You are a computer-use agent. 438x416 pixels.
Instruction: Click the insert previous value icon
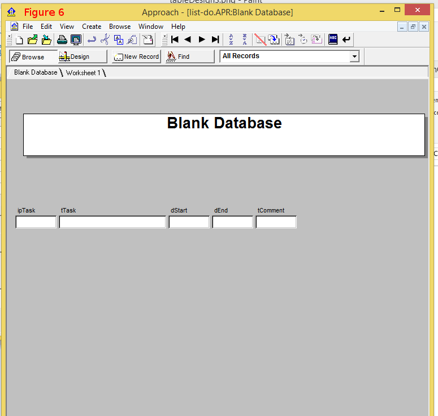[x=316, y=40]
